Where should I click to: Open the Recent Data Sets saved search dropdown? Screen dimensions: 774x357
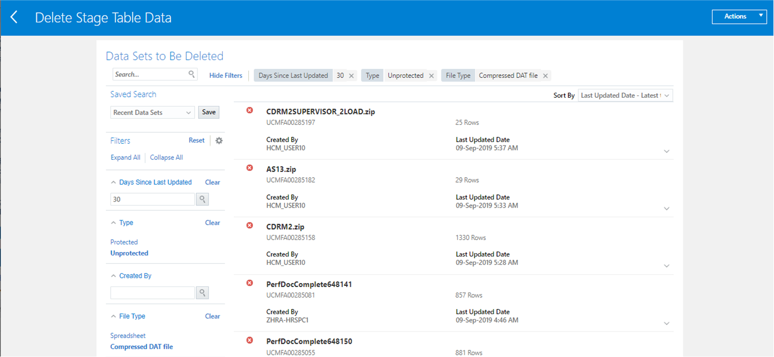pos(152,113)
